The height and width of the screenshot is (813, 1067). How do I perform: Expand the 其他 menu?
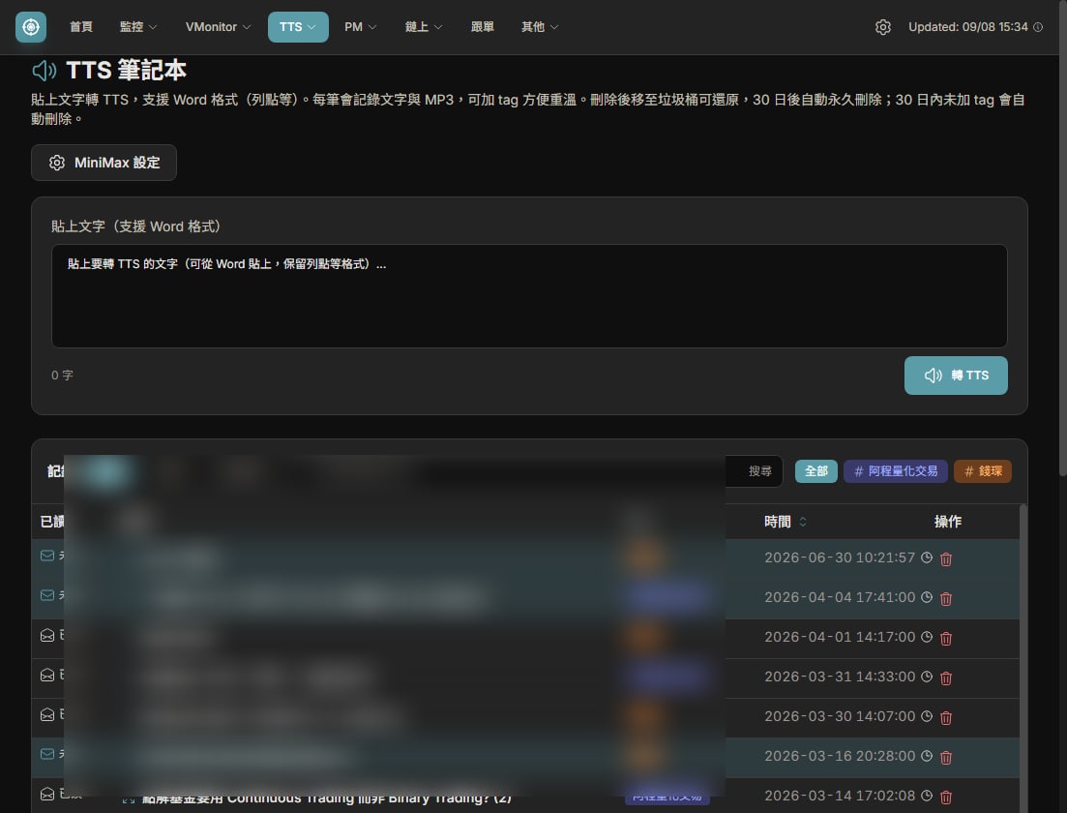point(540,27)
